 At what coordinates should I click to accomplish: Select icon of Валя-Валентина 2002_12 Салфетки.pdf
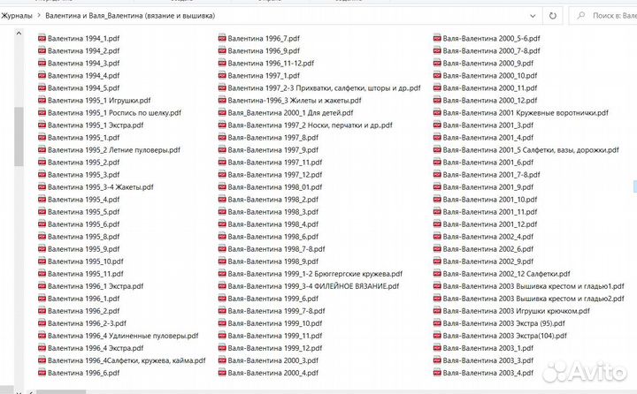pos(437,274)
